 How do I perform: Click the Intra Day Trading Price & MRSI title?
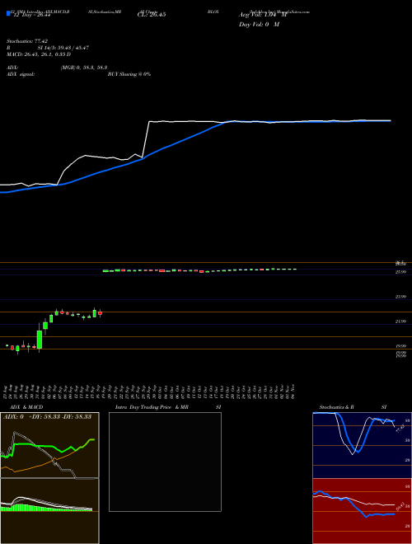(168, 407)
